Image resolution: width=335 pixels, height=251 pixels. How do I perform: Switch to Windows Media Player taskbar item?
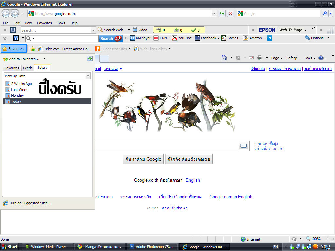pyautogui.click(x=47, y=247)
